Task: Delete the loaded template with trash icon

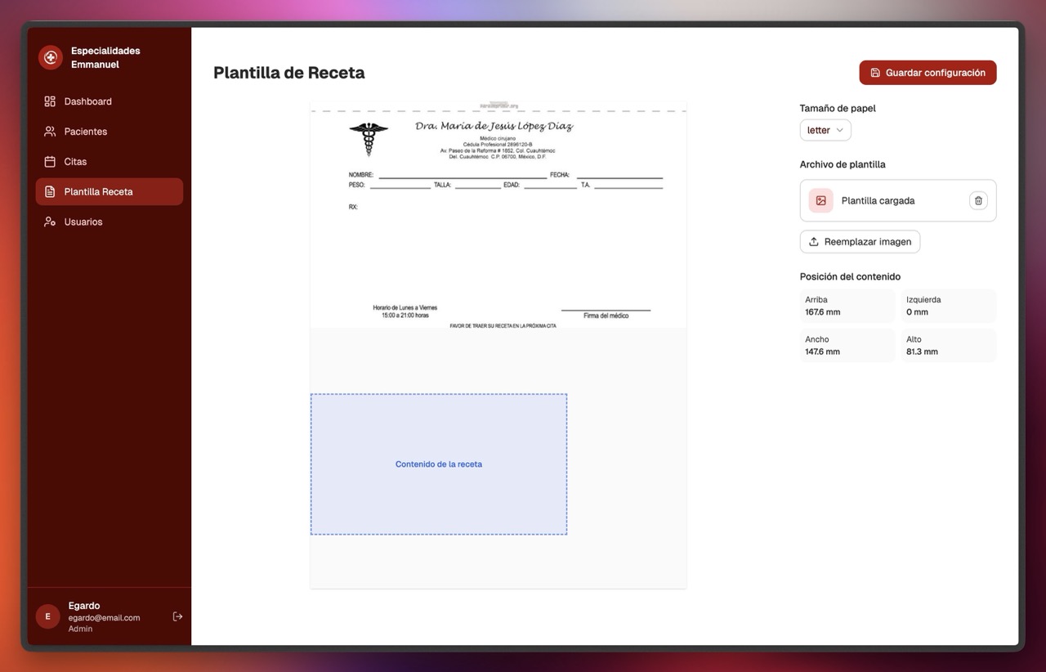Action: coord(978,200)
